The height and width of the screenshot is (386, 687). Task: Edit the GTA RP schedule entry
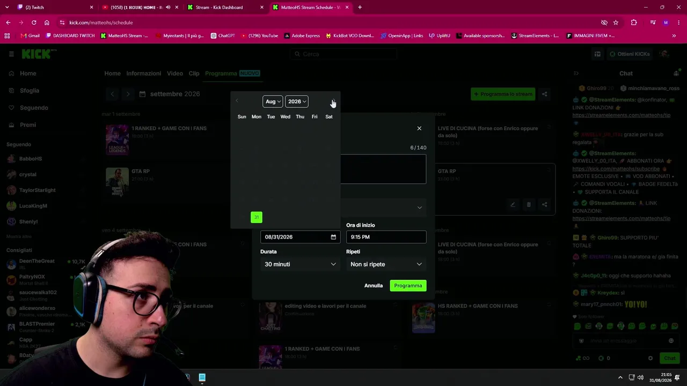coord(513,204)
